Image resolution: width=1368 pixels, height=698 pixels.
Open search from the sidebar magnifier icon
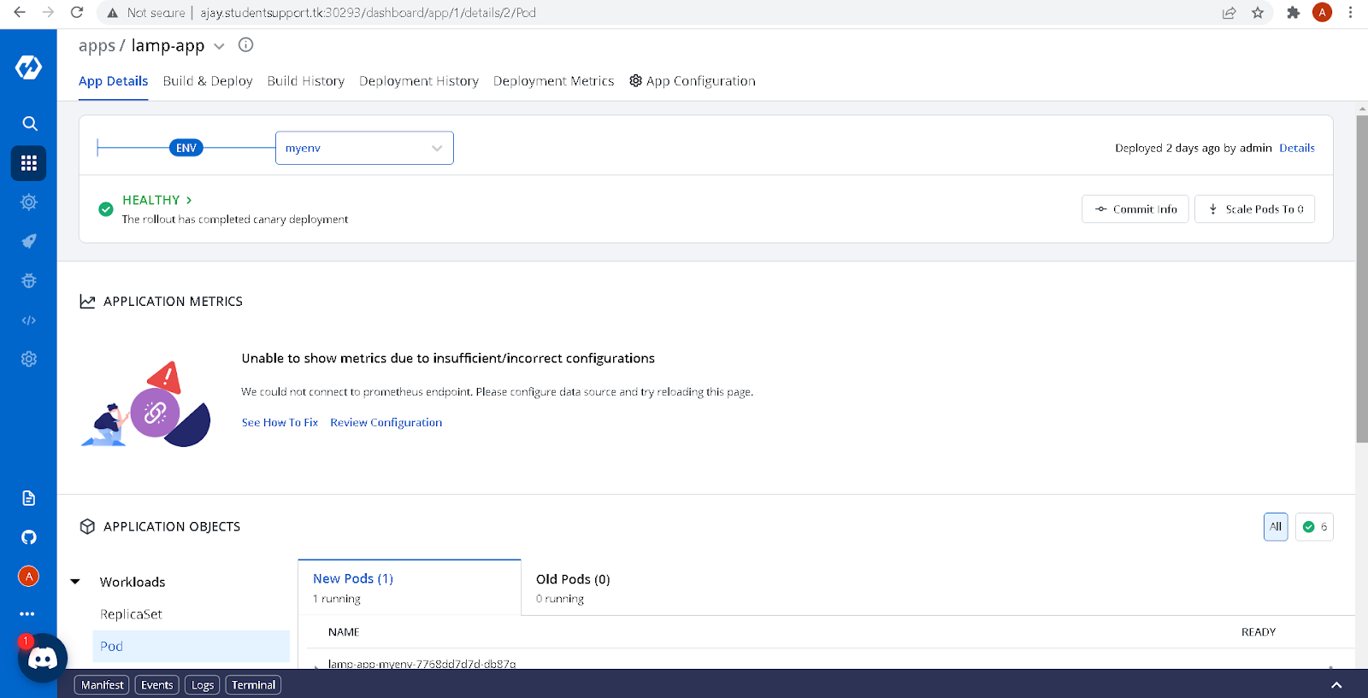point(29,123)
